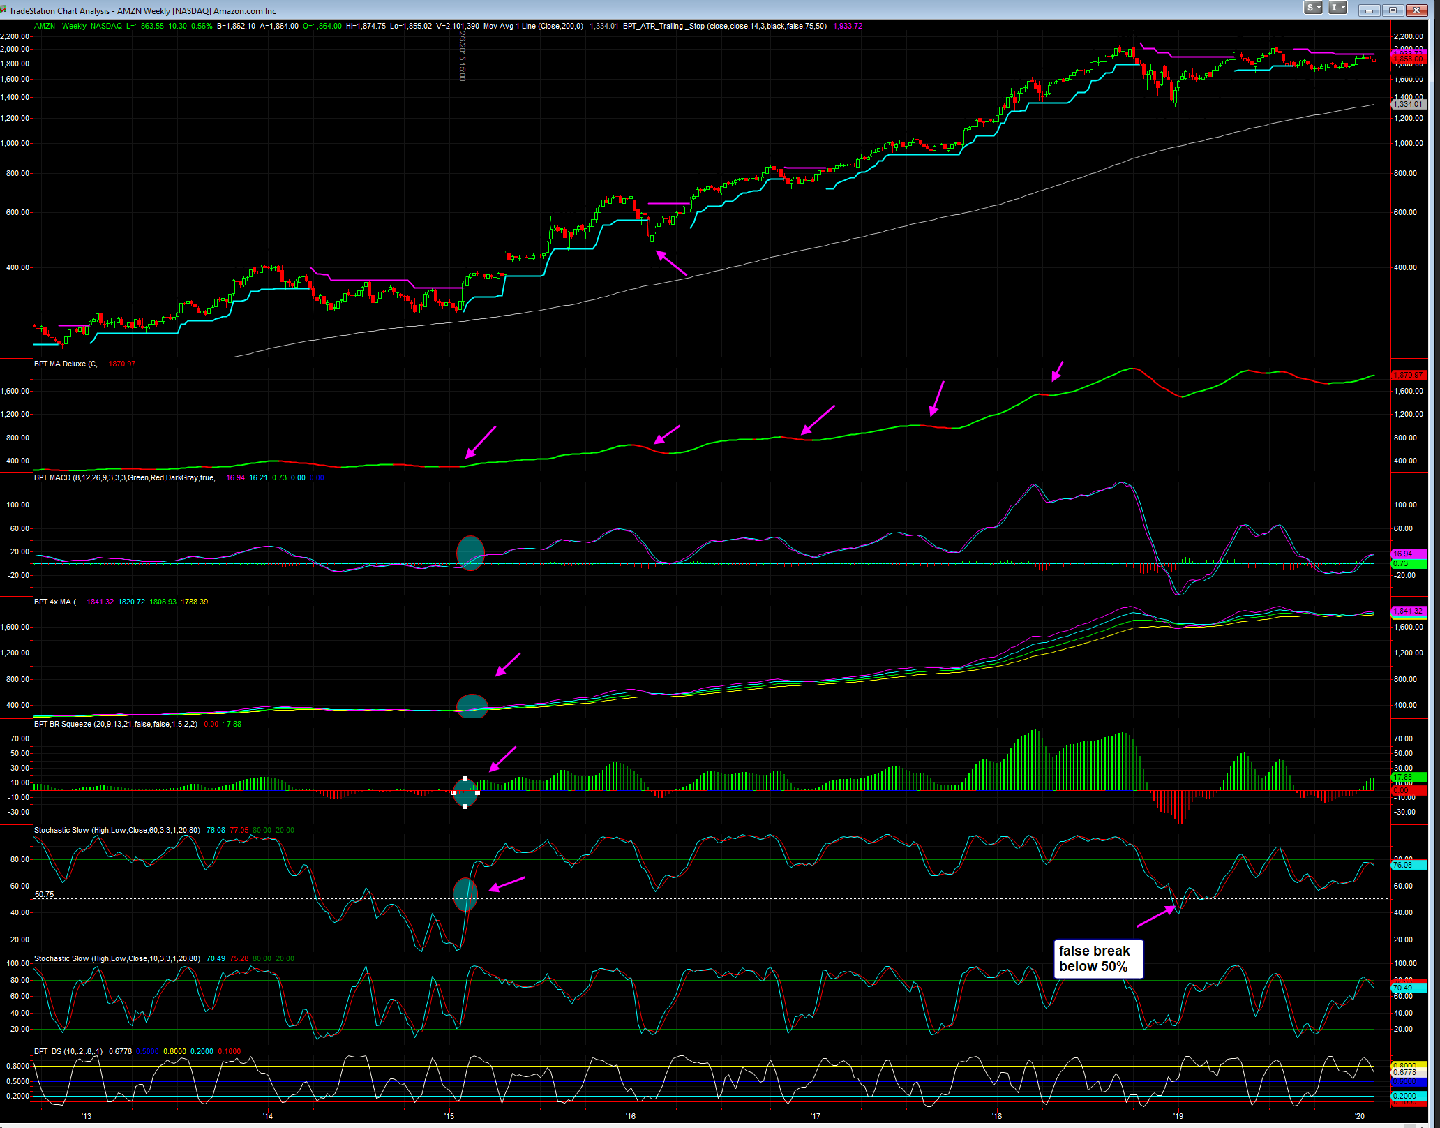Select the 'BPT MA Deluxe' indicator label
Image resolution: width=1440 pixels, height=1128 pixels.
click(x=69, y=364)
